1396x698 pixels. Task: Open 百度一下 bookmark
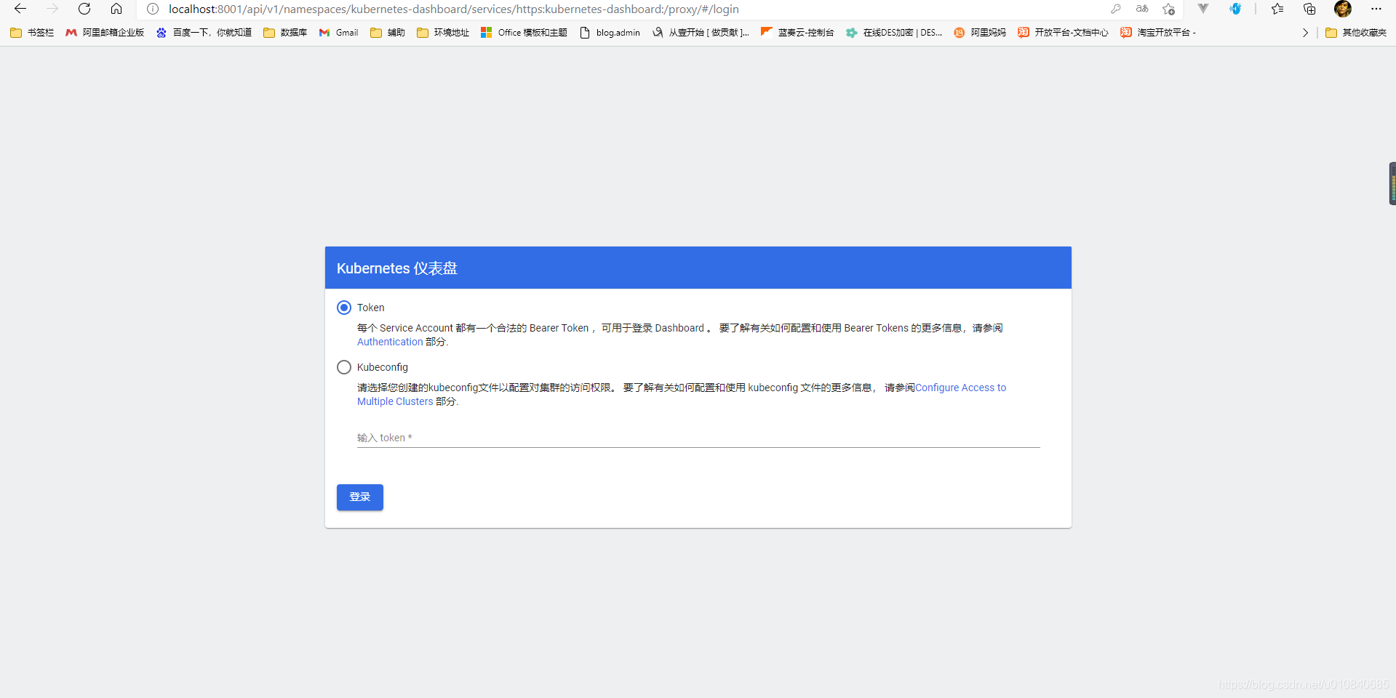[204, 32]
